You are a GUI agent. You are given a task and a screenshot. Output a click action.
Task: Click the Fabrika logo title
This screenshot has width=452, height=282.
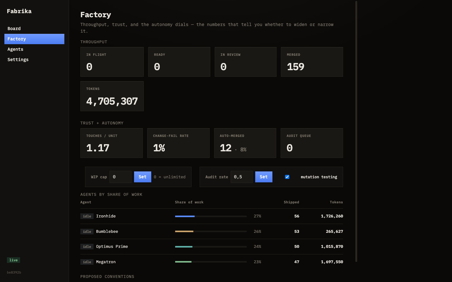point(19,11)
